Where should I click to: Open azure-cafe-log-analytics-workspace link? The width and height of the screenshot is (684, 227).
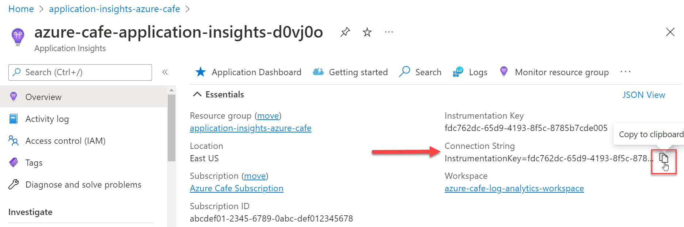(x=514, y=188)
